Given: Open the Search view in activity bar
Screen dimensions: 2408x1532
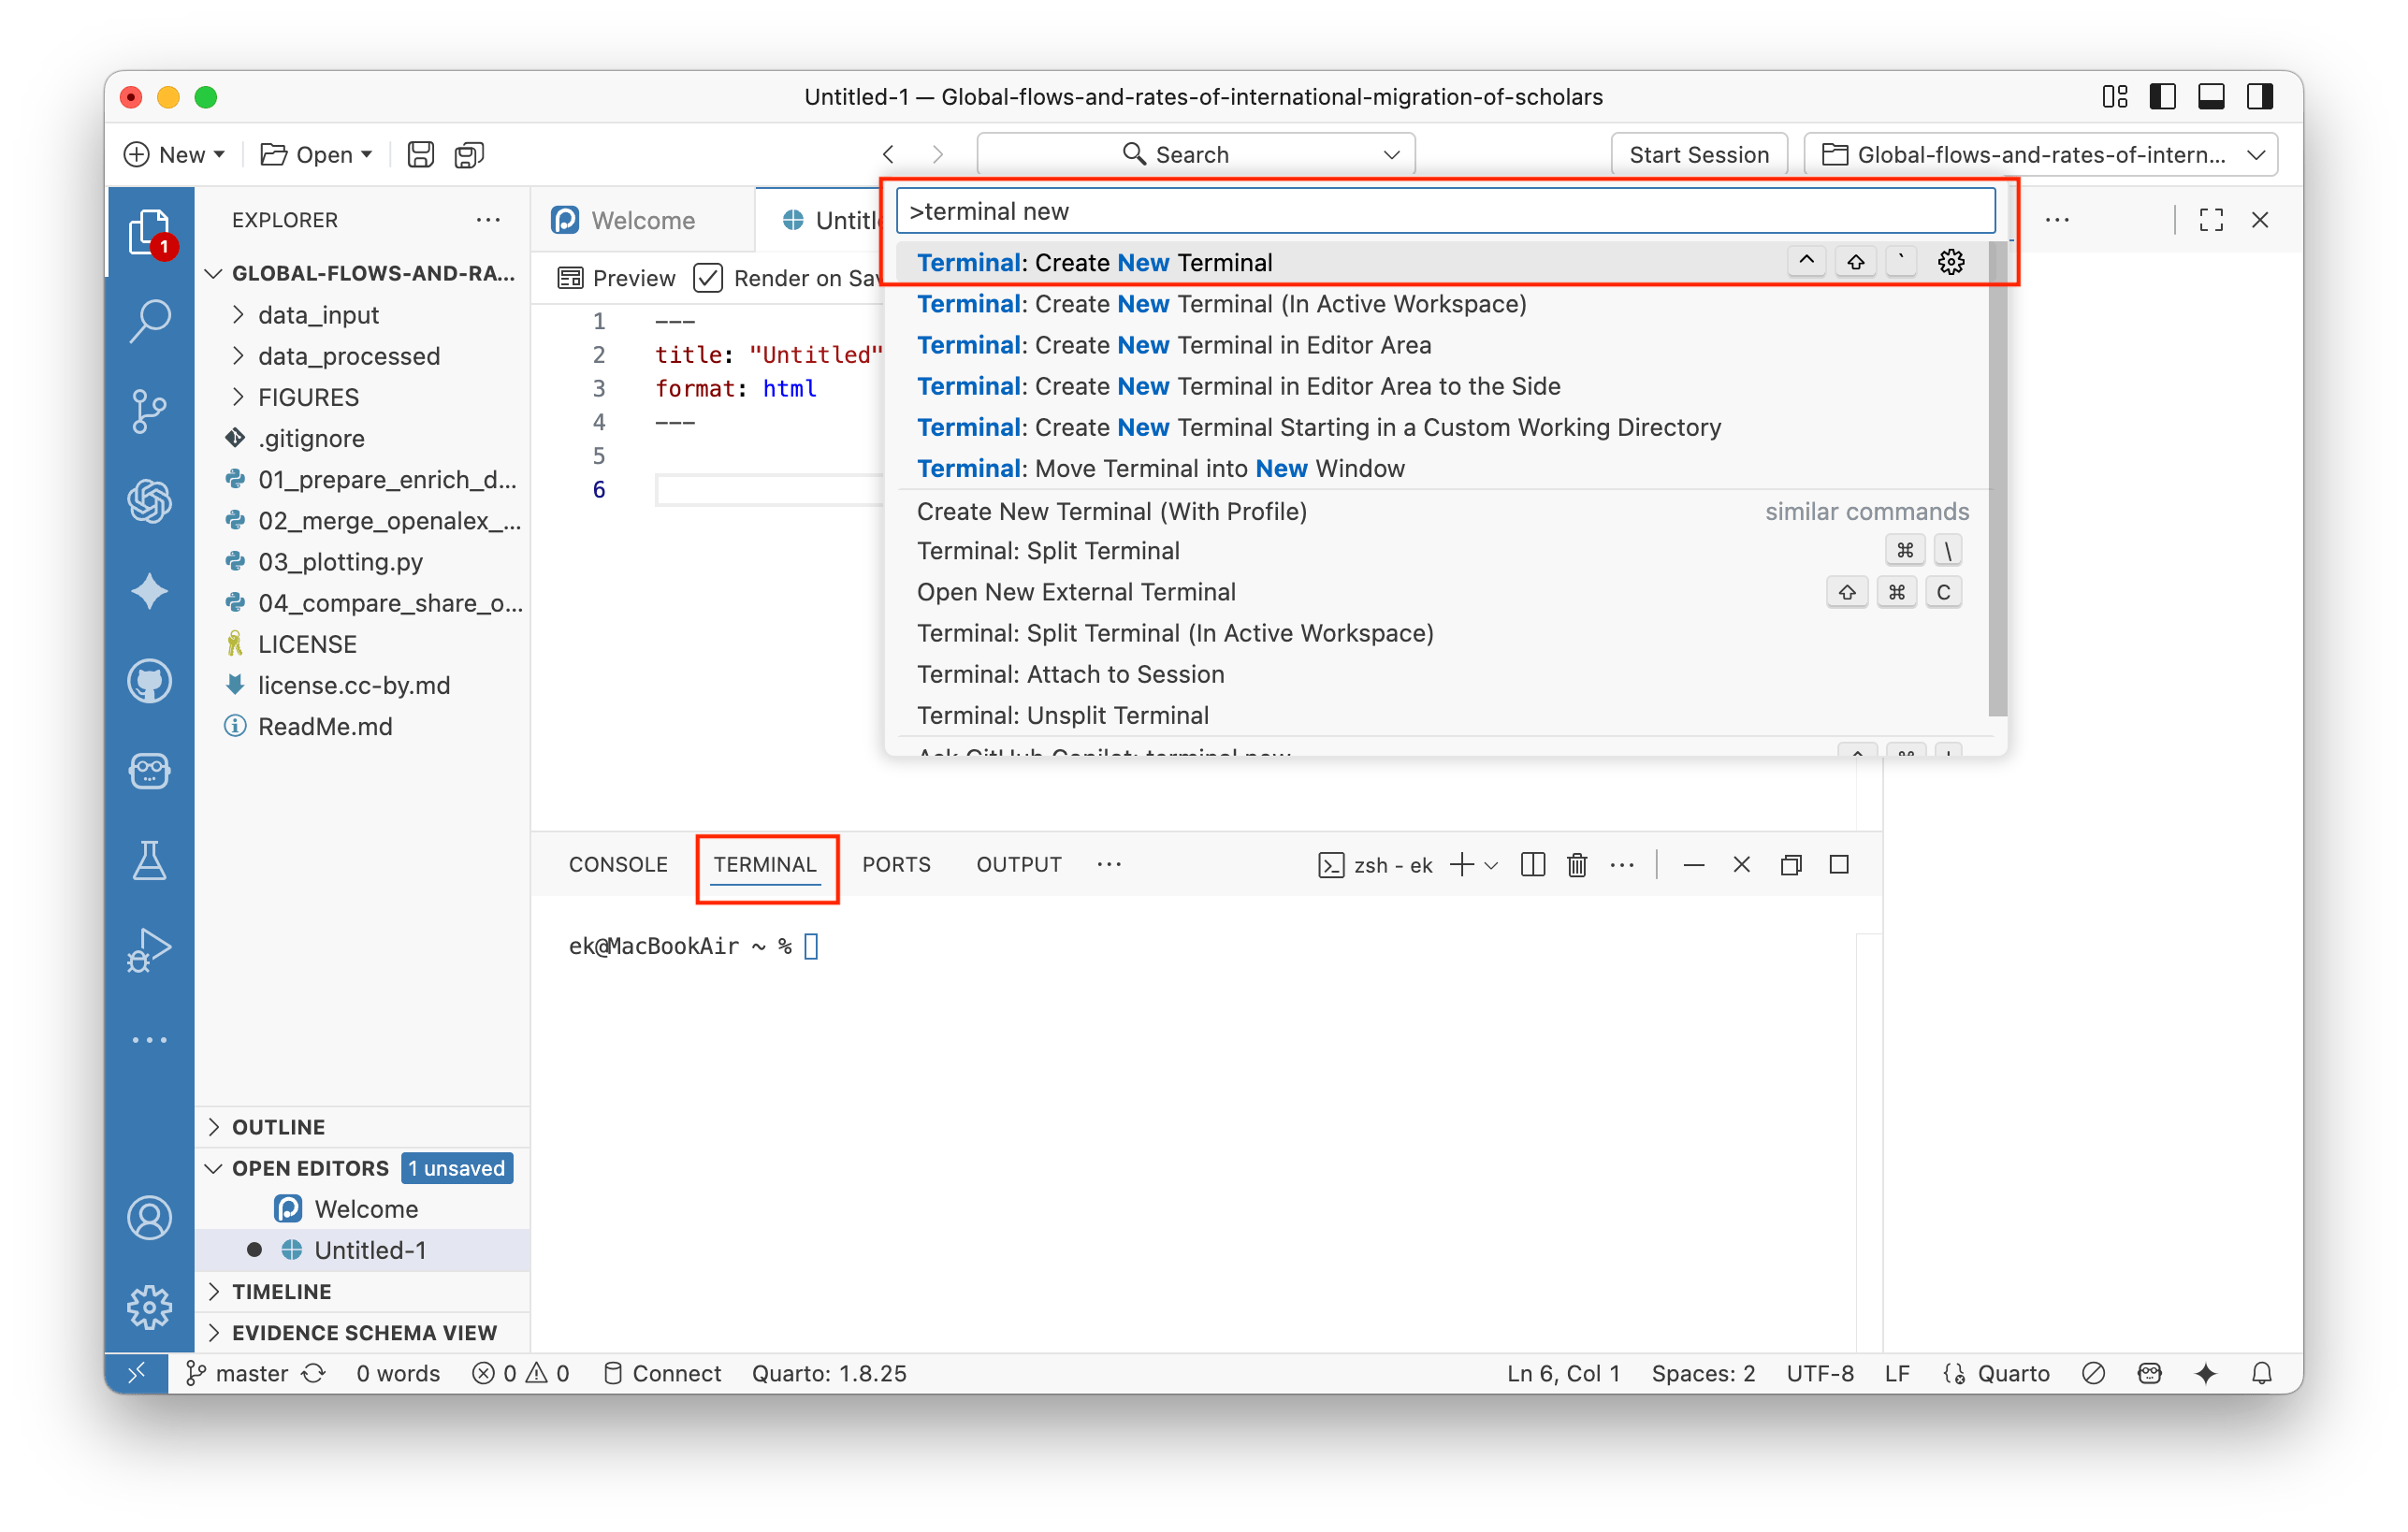Looking at the screenshot, I should pyautogui.click(x=149, y=321).
